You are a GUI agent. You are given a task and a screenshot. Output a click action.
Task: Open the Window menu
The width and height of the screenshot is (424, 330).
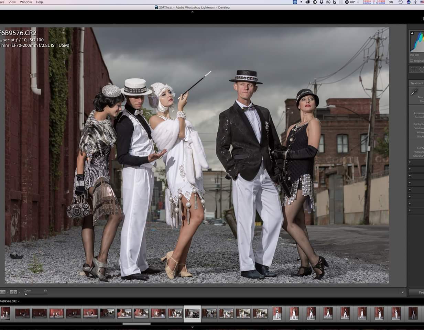click(26, 2)
